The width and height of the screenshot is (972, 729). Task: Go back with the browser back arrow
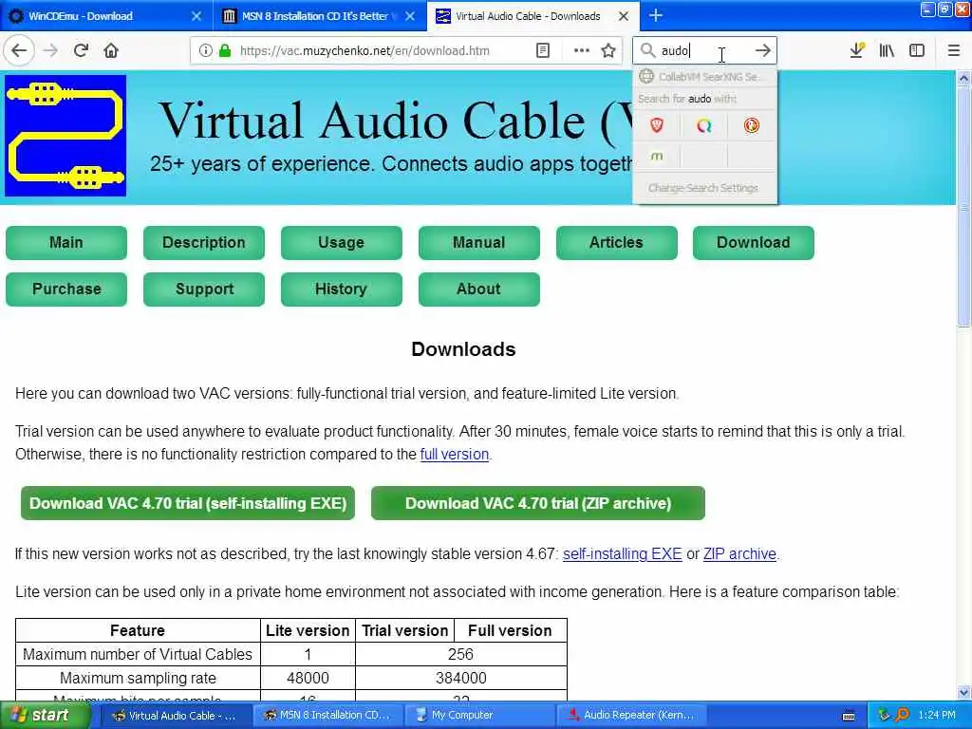pyautogui.click(x=19, y=51)
